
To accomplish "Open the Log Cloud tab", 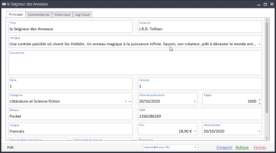I will pyautogui.click(x=82, y=15).
